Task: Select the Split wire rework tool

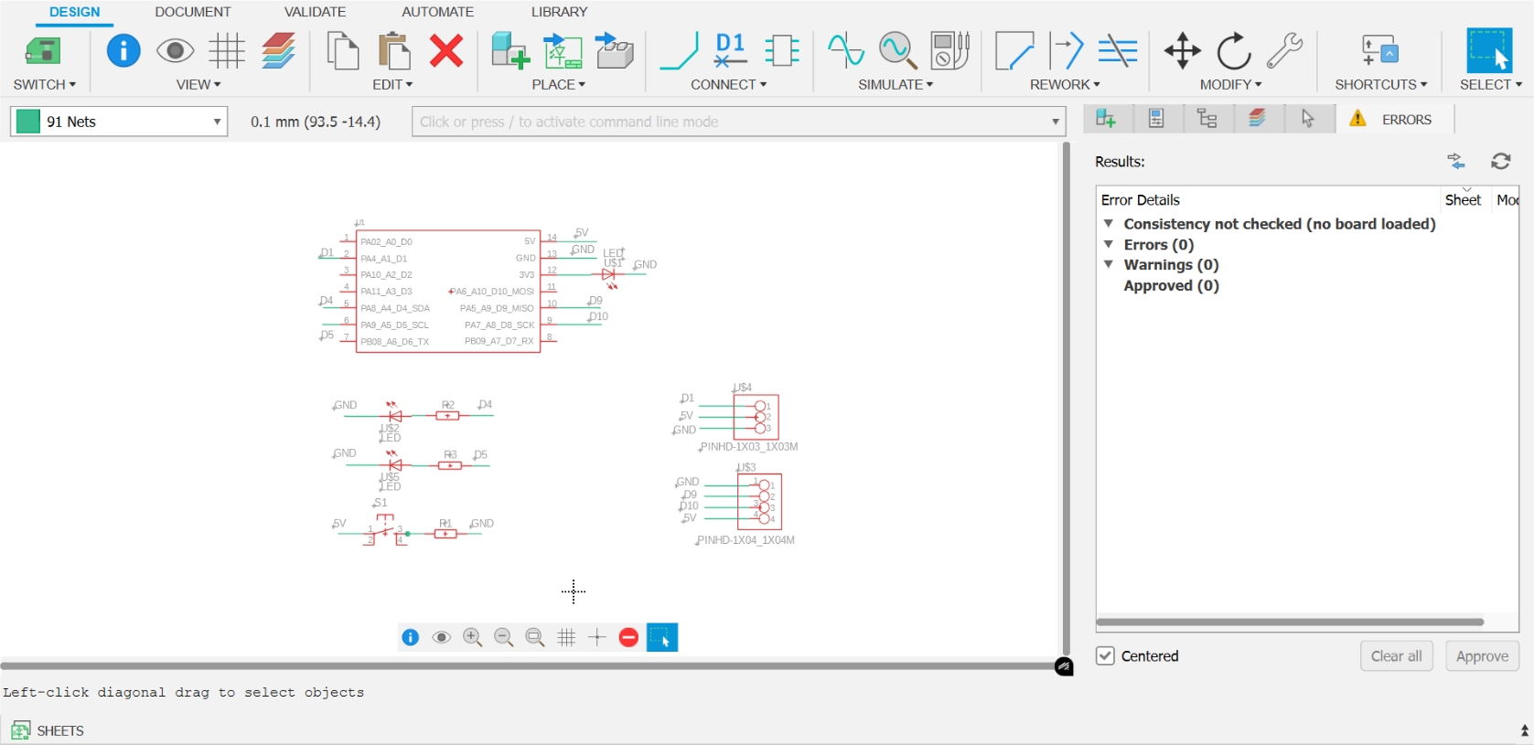Action: coord(1067,51)
